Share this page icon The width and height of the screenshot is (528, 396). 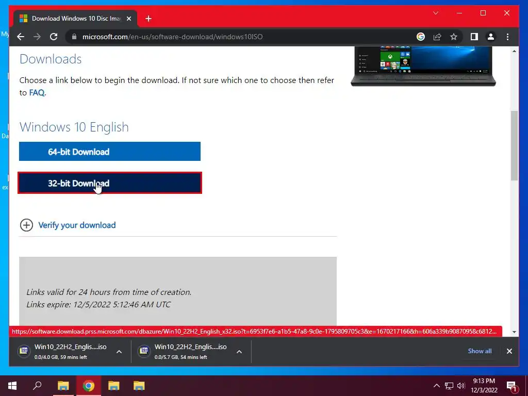click(x=437, y=37)
